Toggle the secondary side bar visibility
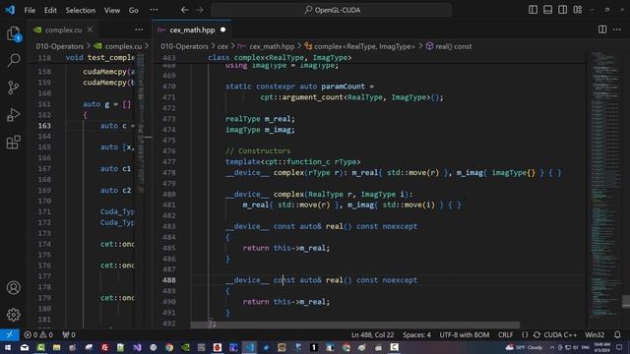 562,10
